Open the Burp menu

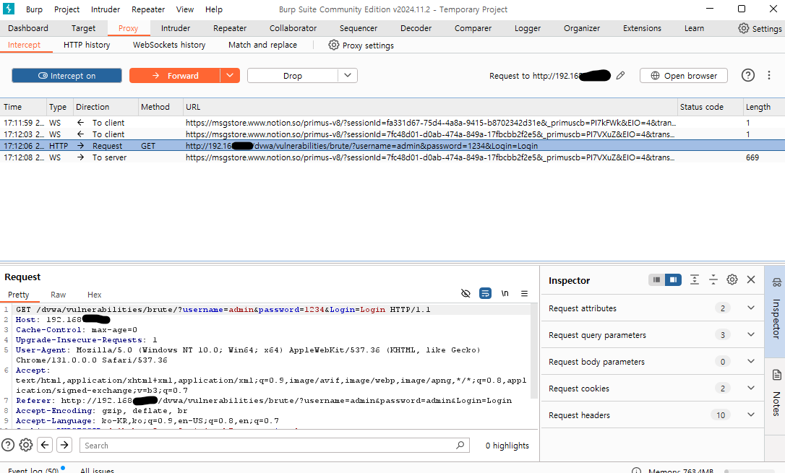click(x=34, y=9)
